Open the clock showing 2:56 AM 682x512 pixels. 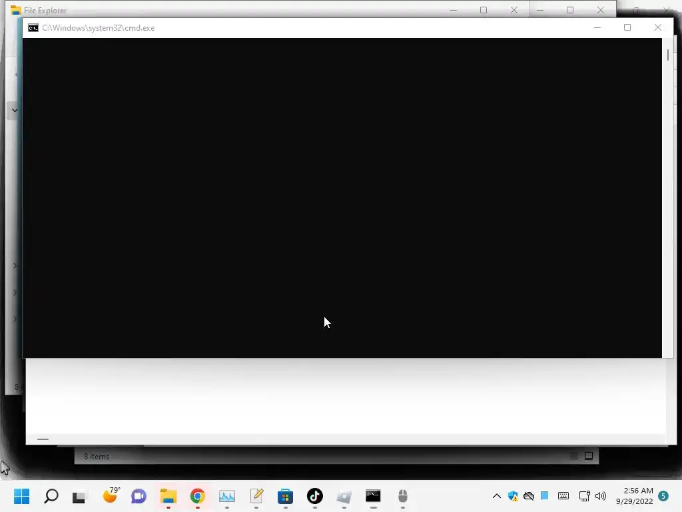pyautogui.click(x=635, y=496)
